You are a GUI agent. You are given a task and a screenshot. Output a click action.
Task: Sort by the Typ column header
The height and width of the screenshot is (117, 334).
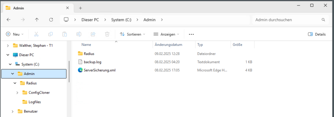pos(200,45)
